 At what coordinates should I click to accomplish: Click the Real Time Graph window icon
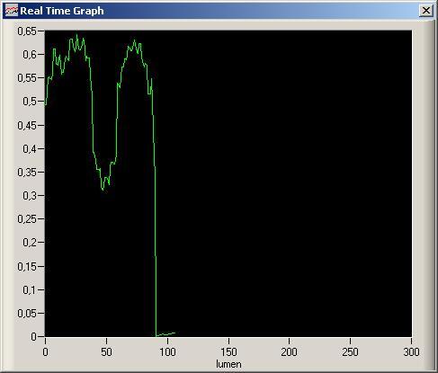pyautogui.click(x=12, y=11)
